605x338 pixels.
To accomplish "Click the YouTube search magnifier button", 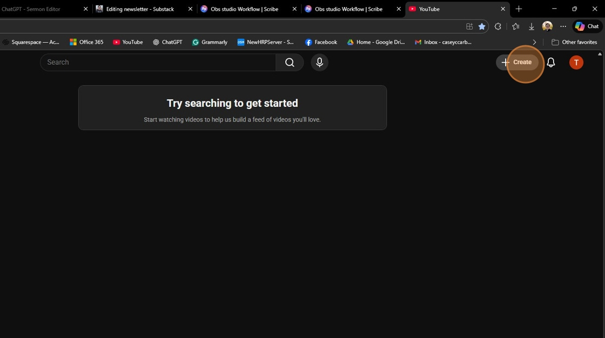I will (290, 62).
